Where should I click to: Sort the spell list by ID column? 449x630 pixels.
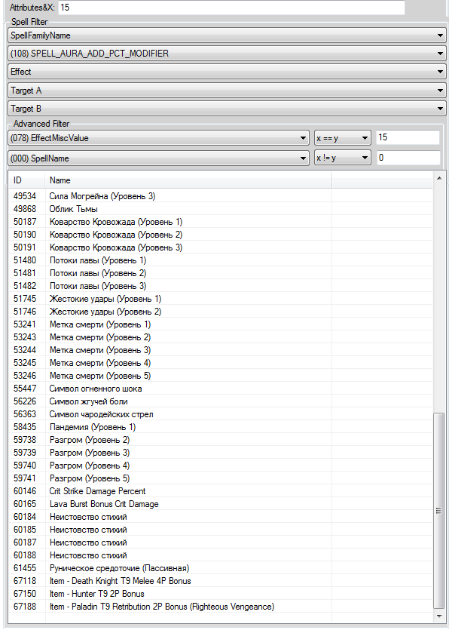coord(27,180)
